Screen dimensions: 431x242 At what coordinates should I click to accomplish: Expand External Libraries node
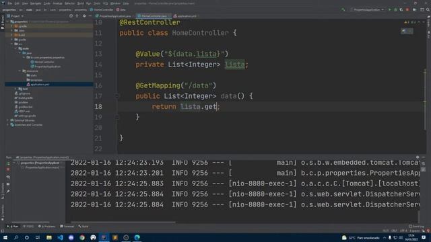coord(7,120)
